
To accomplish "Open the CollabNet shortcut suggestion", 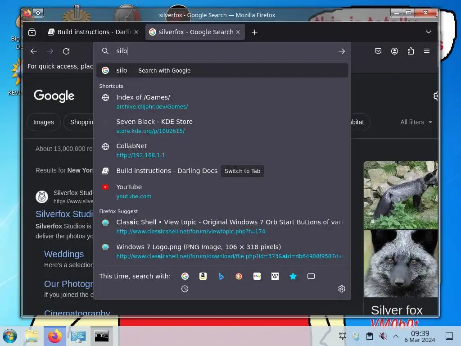I will 222,150.
